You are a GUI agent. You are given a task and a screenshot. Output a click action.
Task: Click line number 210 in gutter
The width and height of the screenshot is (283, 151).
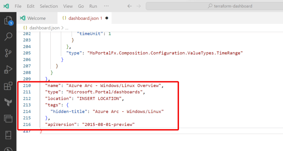[x=27, y=85]
